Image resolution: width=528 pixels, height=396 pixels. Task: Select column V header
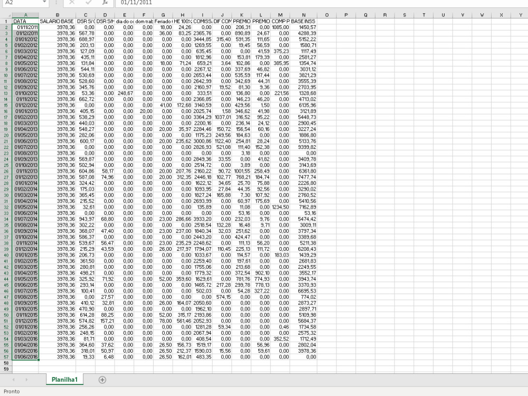463,15
